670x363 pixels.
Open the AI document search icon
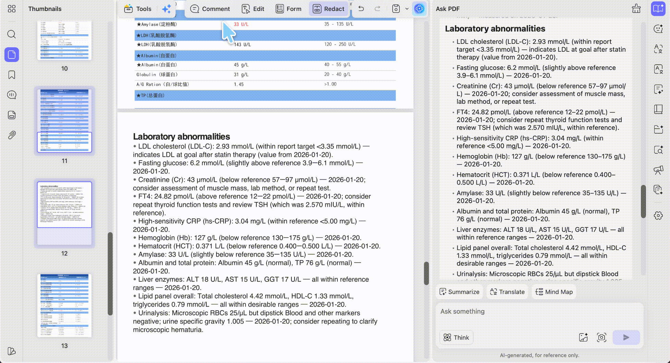(x=658, y=150)
